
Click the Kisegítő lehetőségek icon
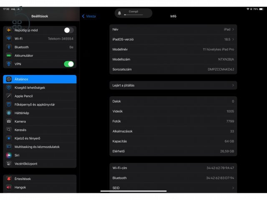tap(9, 87)
